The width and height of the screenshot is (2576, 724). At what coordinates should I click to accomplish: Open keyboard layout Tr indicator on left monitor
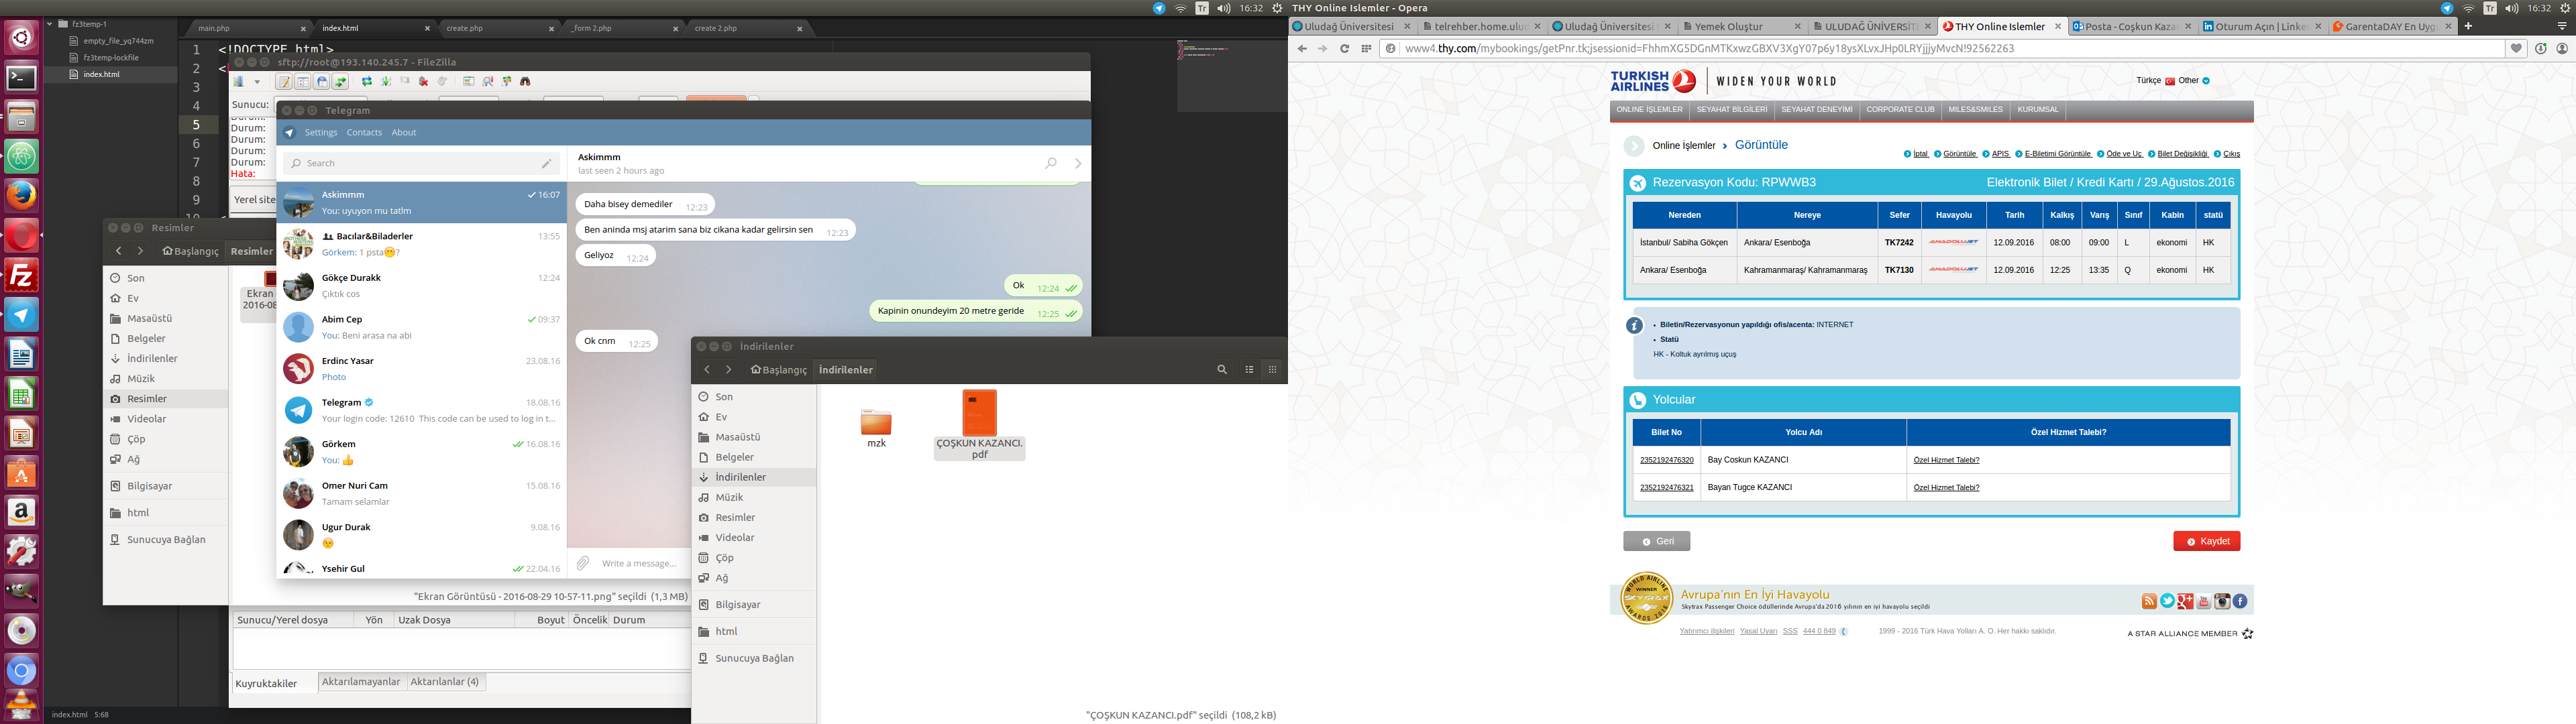click(x=1202, y=8)
